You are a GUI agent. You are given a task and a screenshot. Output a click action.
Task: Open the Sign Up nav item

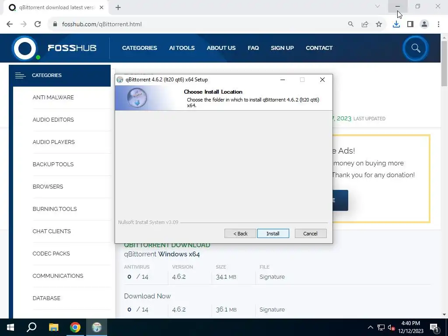pyautogui.click(x=282, y=48)
